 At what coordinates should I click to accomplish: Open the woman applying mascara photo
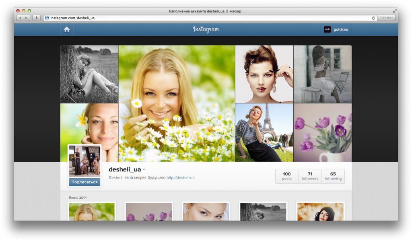[x=264, y=74]
